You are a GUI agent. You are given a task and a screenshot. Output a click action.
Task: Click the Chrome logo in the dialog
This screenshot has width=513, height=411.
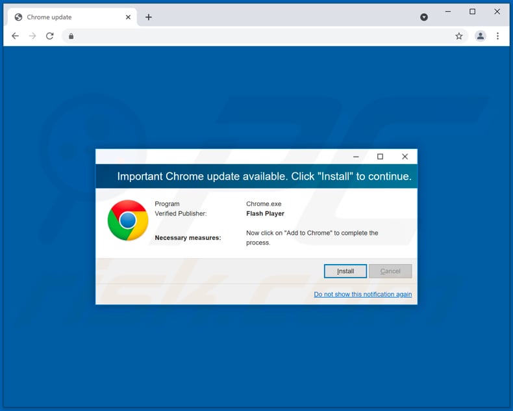(x=128, y=220)
